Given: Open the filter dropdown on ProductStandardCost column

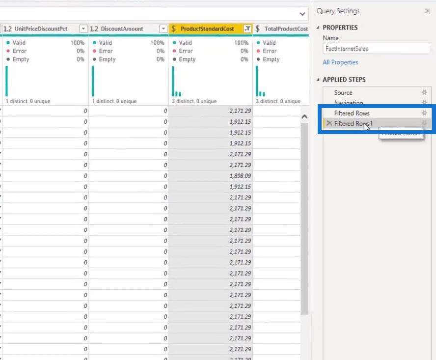Looking at the screenshot, I should 247,29.
